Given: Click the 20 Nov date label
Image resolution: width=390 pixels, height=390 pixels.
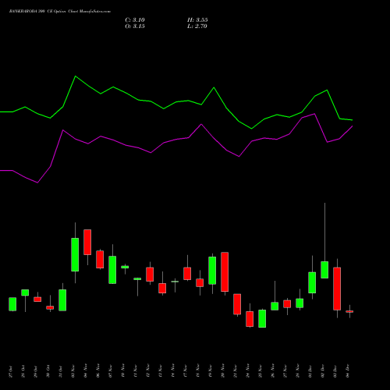Looking at the screenshot, I should pos(223,370).
